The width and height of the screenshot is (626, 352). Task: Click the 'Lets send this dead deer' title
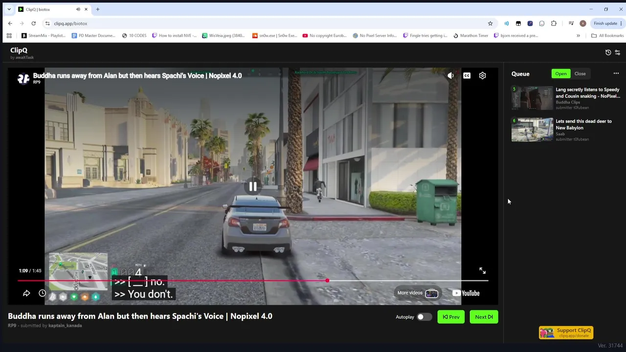(583, 124)
